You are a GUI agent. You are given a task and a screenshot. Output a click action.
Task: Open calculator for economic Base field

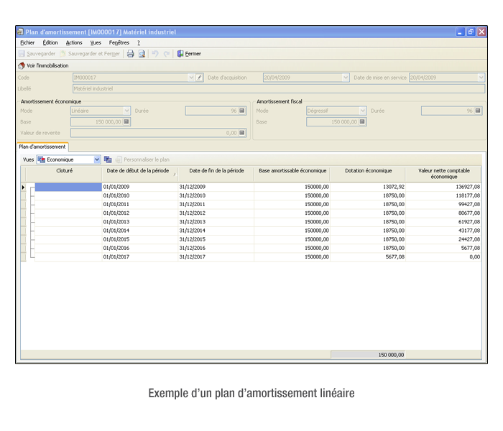126,122
